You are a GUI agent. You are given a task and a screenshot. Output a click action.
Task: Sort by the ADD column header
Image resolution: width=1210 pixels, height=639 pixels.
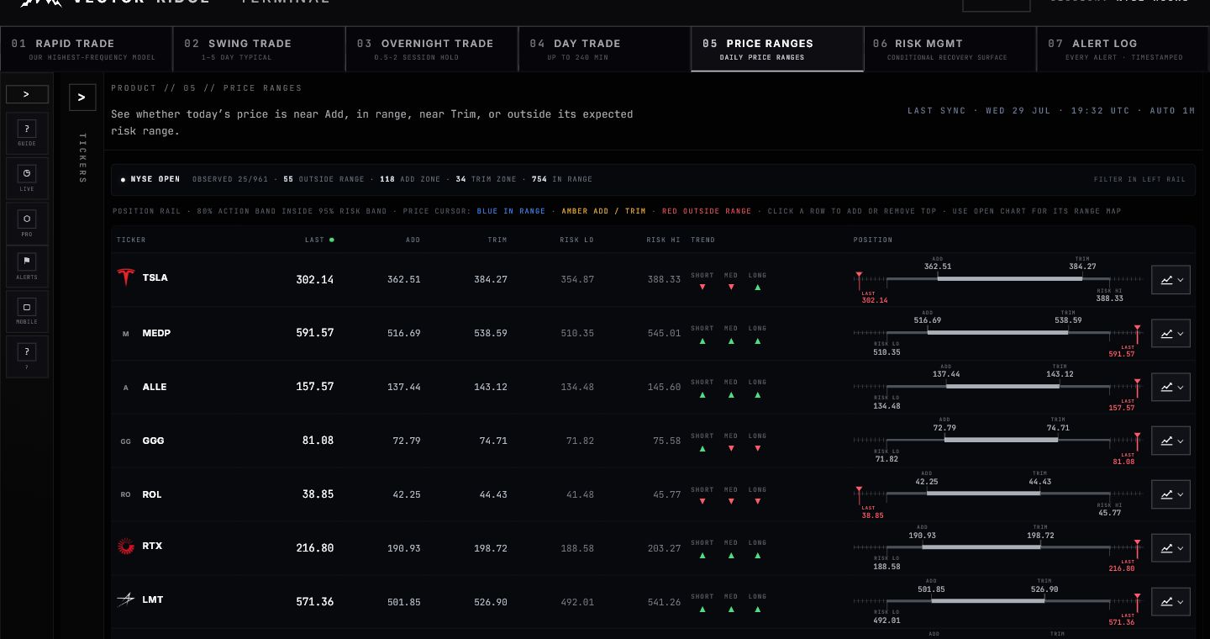pos(413,240)
